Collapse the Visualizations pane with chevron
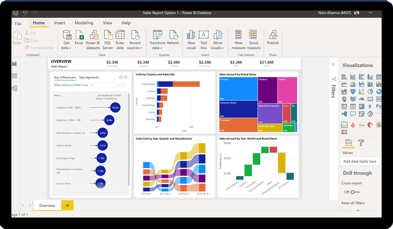 [332, 65]
